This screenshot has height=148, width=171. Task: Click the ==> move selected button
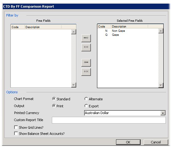(86, 38)
